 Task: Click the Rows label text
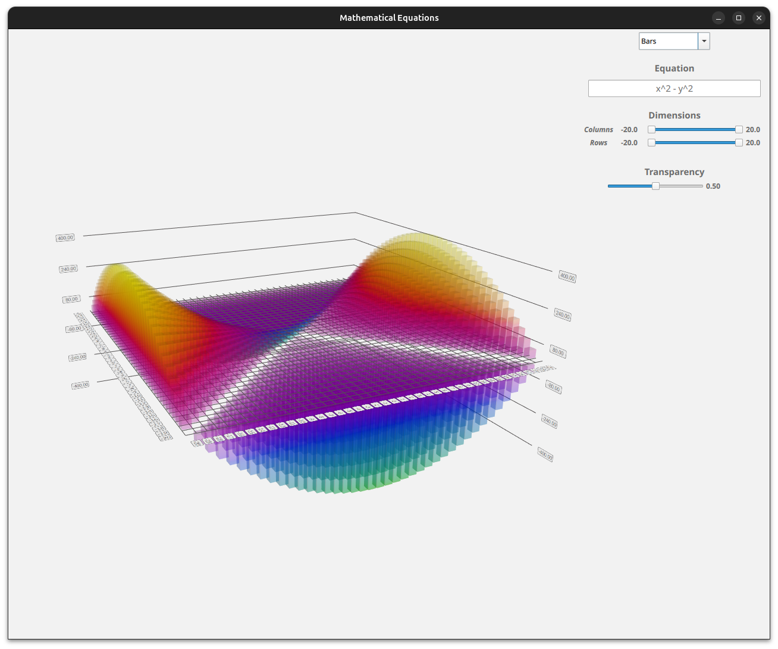(x=598, y=143)
